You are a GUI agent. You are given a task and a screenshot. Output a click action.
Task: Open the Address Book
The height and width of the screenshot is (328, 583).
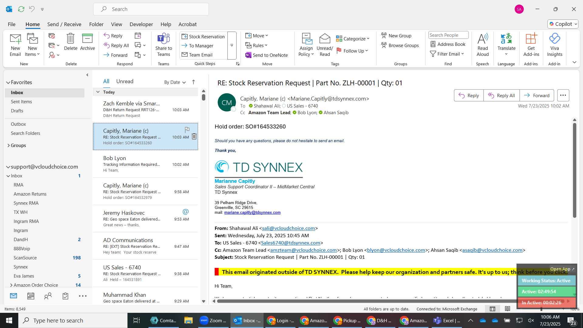coord(448,44)
